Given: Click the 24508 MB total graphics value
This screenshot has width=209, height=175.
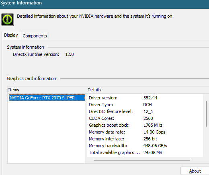Looking at the screenshot, I should coord(153,152).
